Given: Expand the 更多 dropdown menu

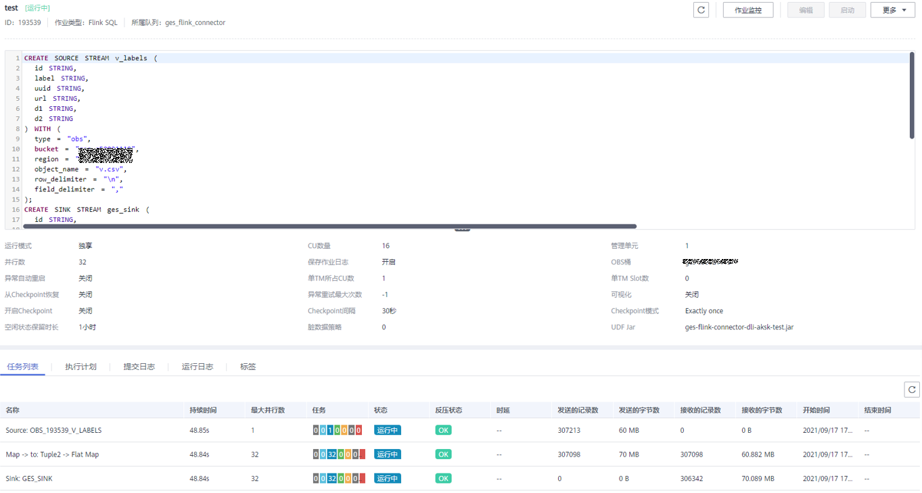Looking at the screenshot, I should 894,10.
